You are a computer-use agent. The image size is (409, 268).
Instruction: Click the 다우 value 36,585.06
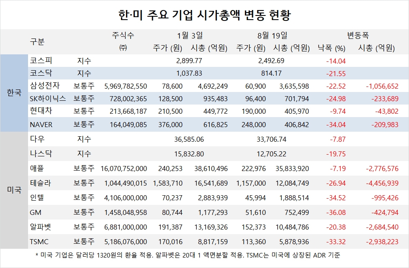point(189,139)
